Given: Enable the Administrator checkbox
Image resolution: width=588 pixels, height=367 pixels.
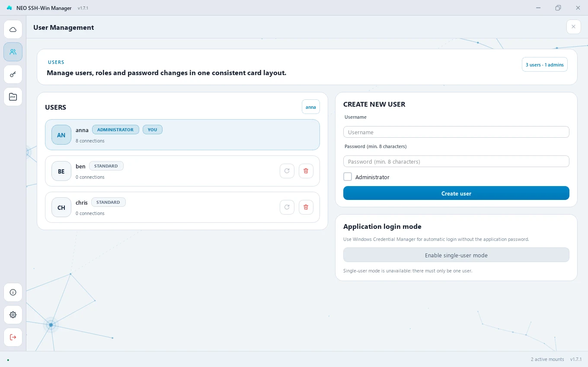Looking at the screenshot, I should pyautogui.click(x=348, y=177).
